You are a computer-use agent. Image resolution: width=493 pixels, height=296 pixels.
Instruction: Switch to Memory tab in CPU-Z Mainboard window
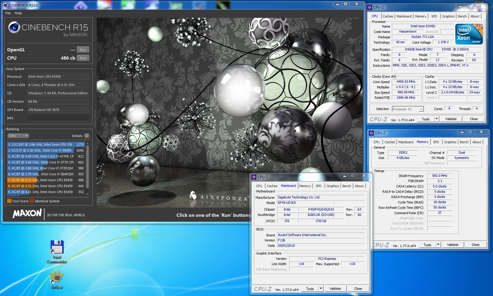point(305,186)
